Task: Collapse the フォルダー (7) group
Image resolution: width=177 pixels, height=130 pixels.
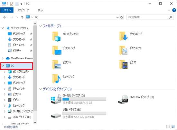Action: point(41,26)
